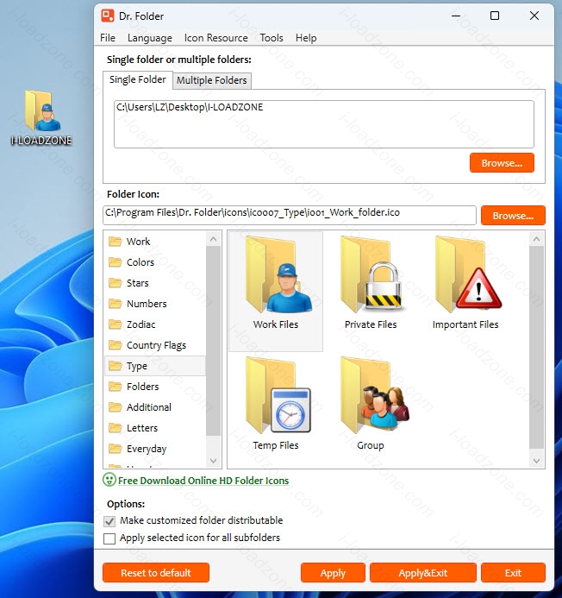The height and width of the screenshot is (598, 562).
Task: Pick the Temp Files clock folder icon
Action: [276, 404]
